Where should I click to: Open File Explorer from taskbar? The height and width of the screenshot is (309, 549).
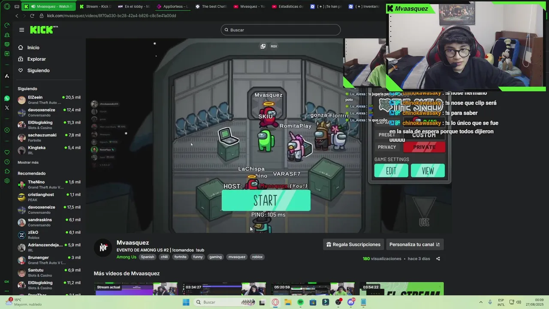[x=288, y=302]
